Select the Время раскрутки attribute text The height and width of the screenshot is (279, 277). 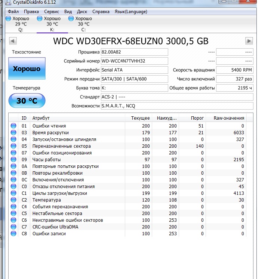(50, 133)
